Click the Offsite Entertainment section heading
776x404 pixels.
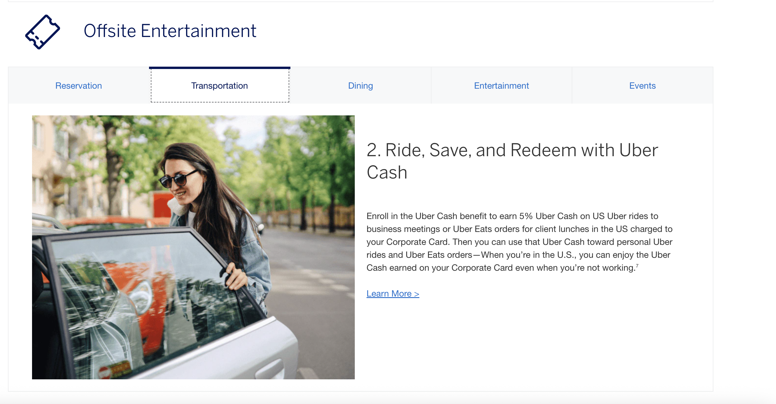tap(170, 31)
